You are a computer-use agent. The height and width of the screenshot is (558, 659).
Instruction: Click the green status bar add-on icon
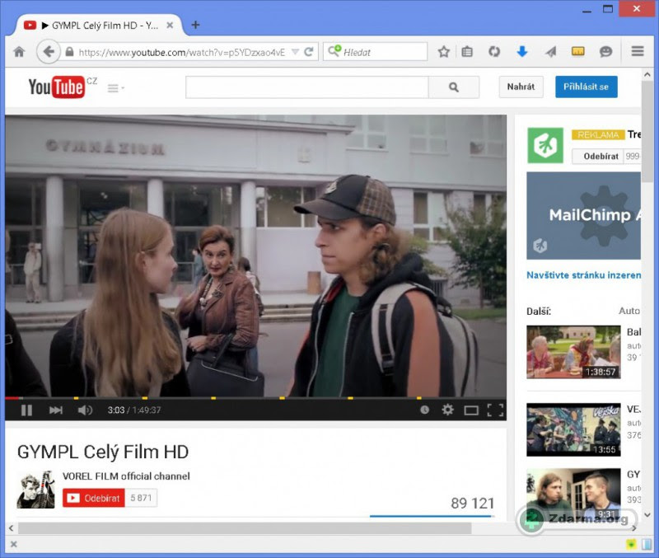point(630,545)
